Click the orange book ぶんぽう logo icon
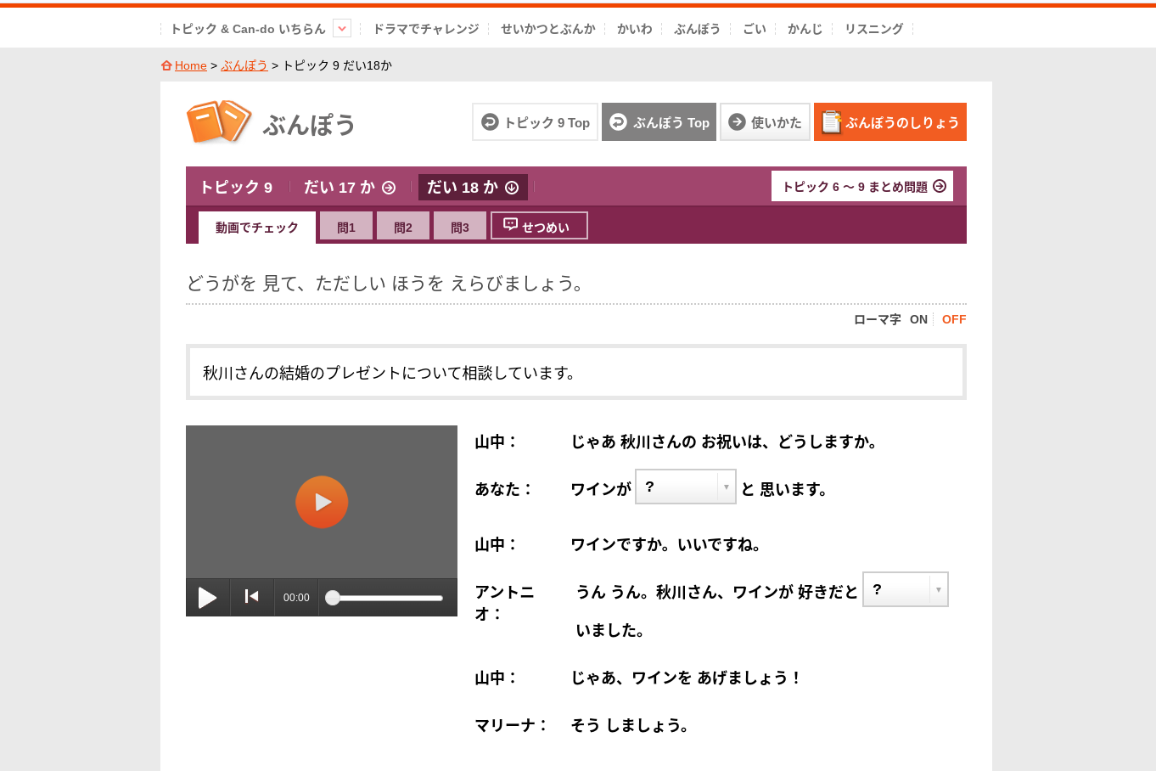 point(219,122)
